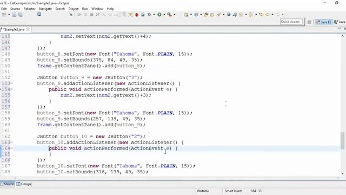Click the Run External Tools icon
The width and height of the screenshot is (346, 195).
pos(169,15)
